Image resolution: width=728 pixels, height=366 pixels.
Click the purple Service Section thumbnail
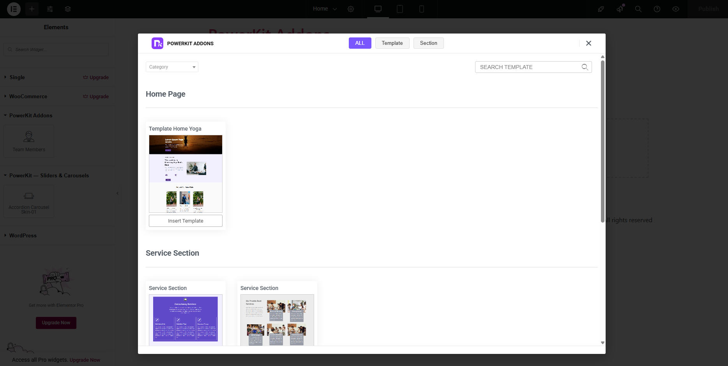tap(186, 320)
